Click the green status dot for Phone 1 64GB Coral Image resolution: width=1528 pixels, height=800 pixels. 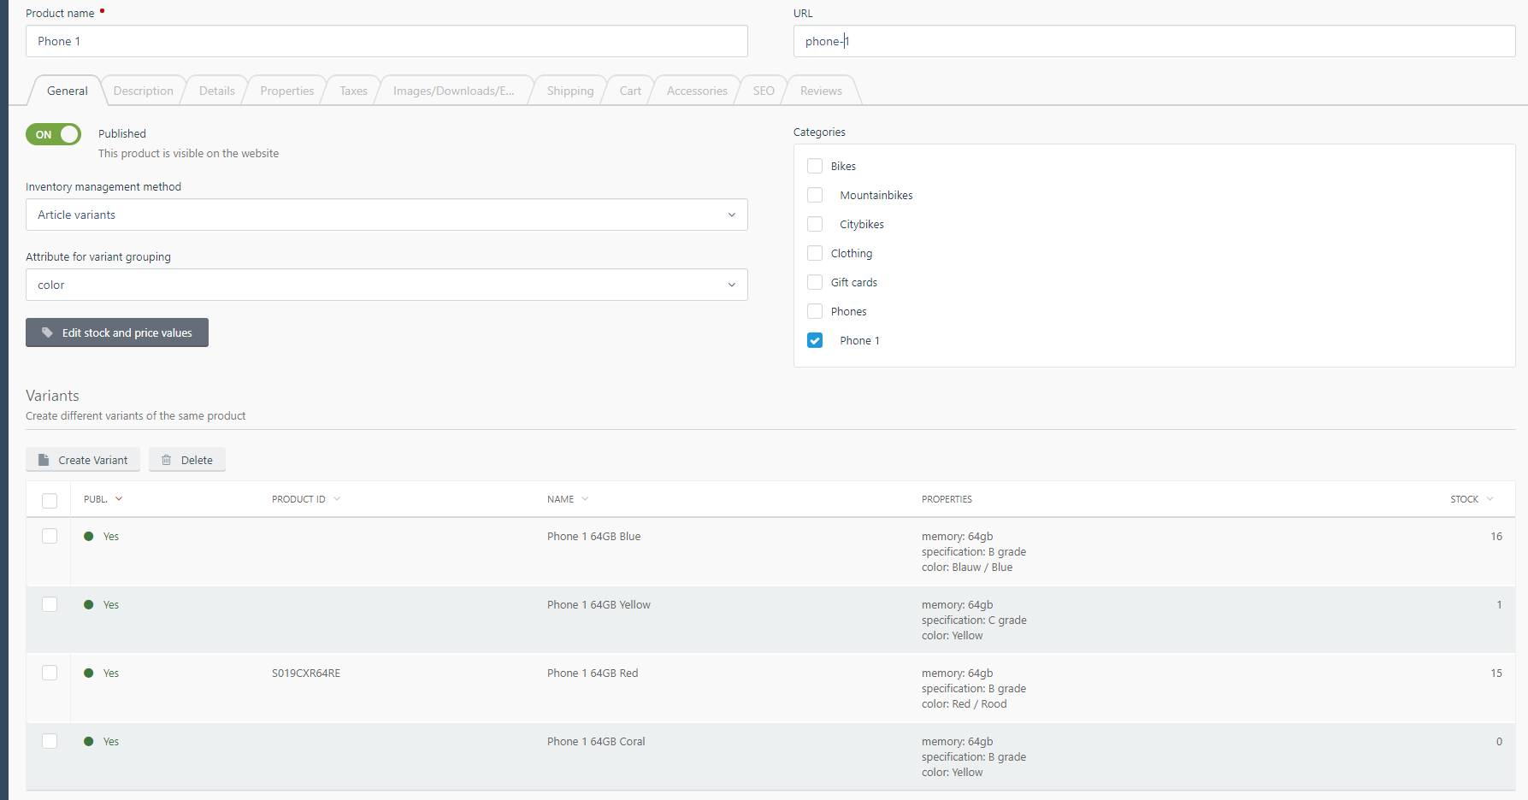coord(88,740)
